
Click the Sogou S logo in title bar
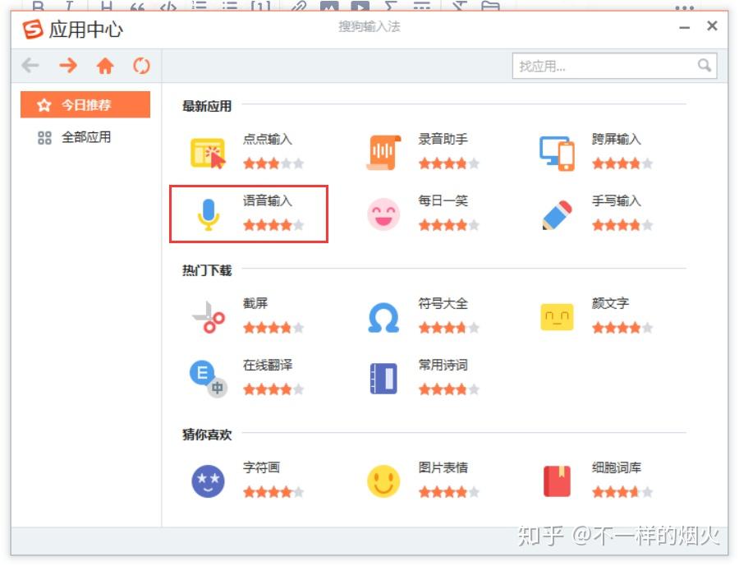click(33, 30)
